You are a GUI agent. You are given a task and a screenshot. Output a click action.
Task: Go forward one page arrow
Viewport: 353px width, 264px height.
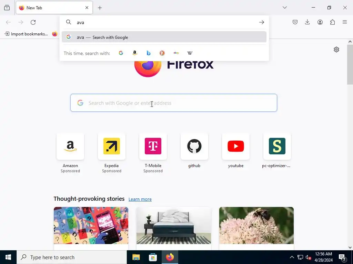pos(21,22)
